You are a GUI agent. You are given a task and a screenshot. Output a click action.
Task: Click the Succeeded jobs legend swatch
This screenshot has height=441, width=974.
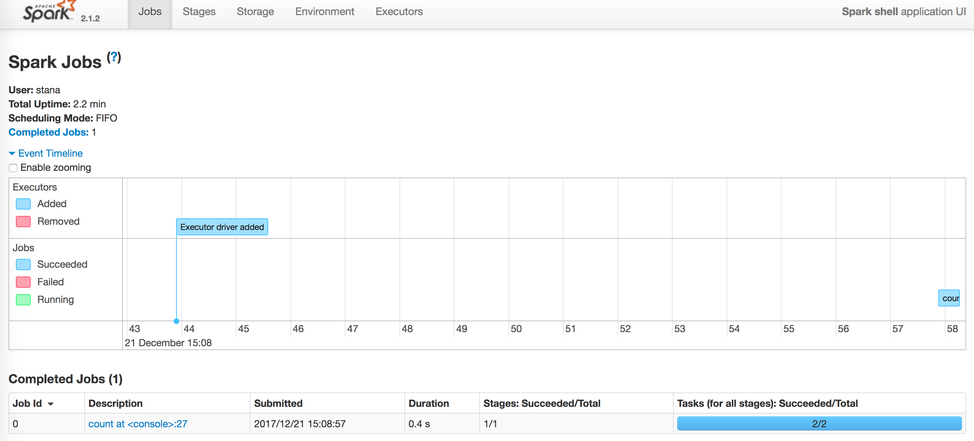coord(23,265)
